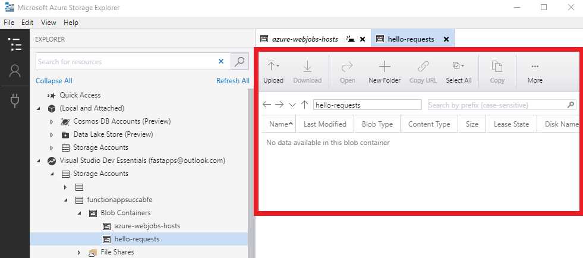This screenshot has height=258, width=583.
Task: Sort by the Content Type column
Action: [429, 124]
